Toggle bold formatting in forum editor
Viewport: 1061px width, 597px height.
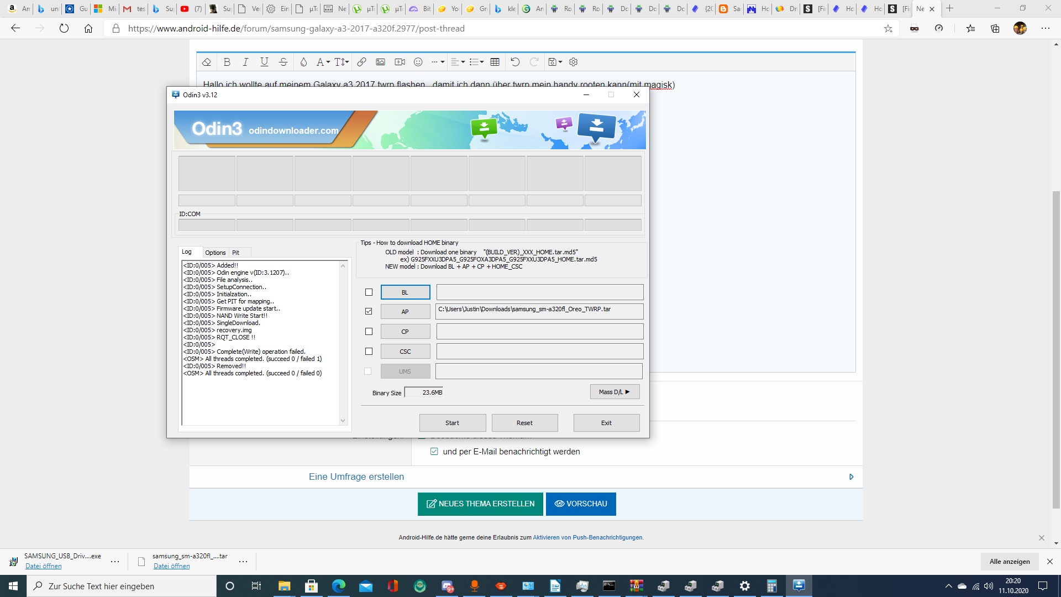point(227,62)
